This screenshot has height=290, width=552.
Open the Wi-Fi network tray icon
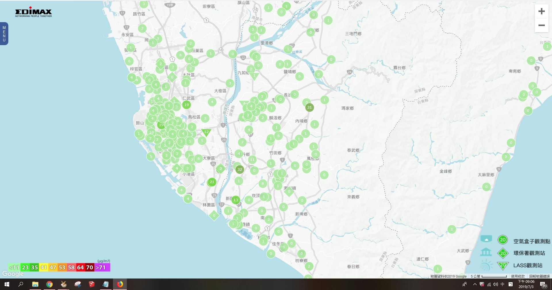[489, 284]
